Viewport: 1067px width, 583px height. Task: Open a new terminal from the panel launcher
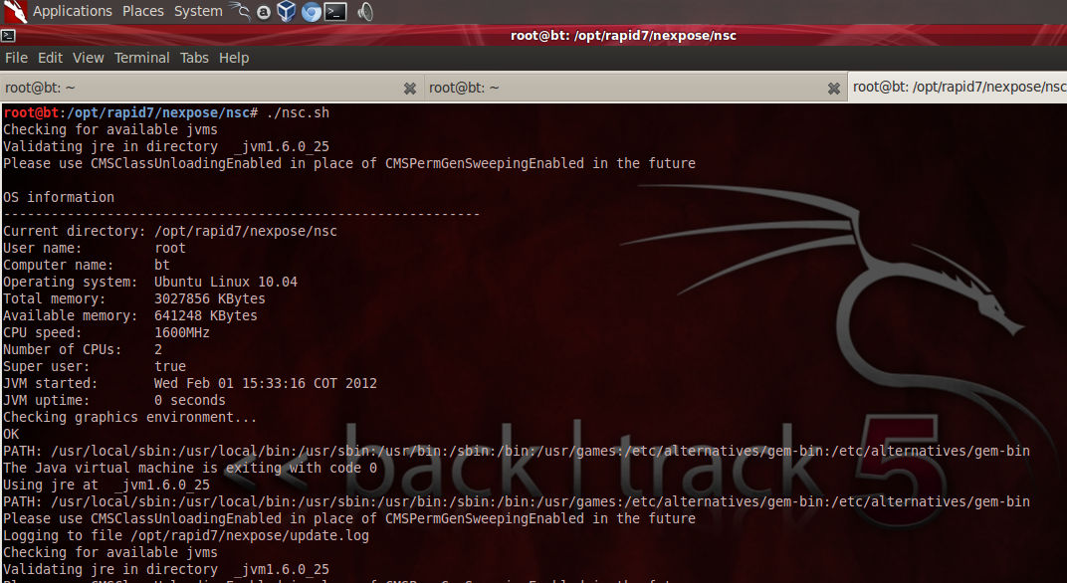pos(335,12)
